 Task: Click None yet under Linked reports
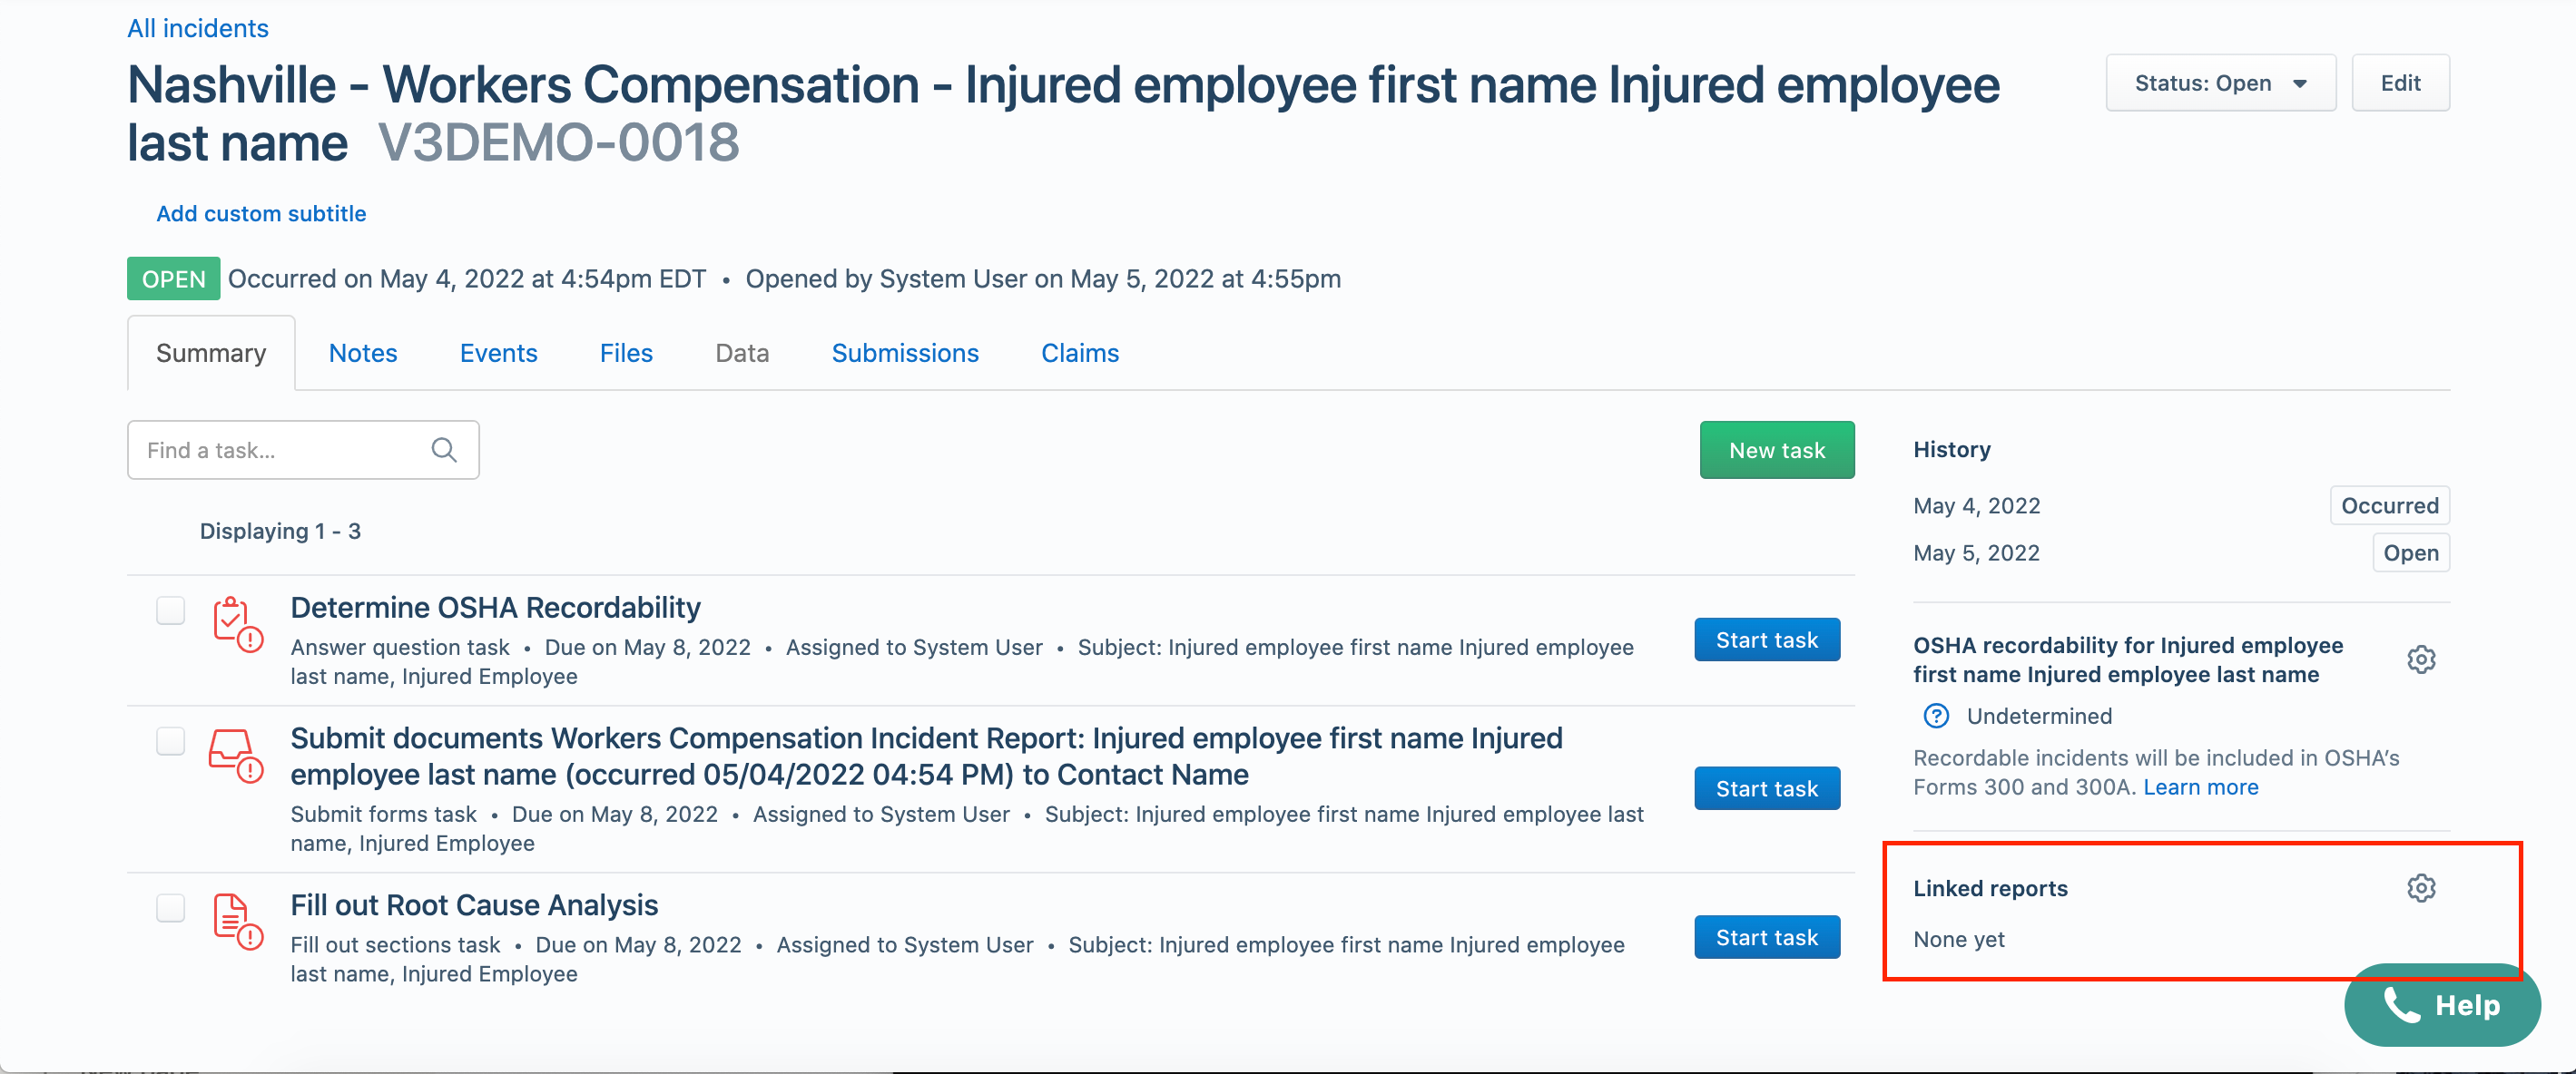point(1958,939)
